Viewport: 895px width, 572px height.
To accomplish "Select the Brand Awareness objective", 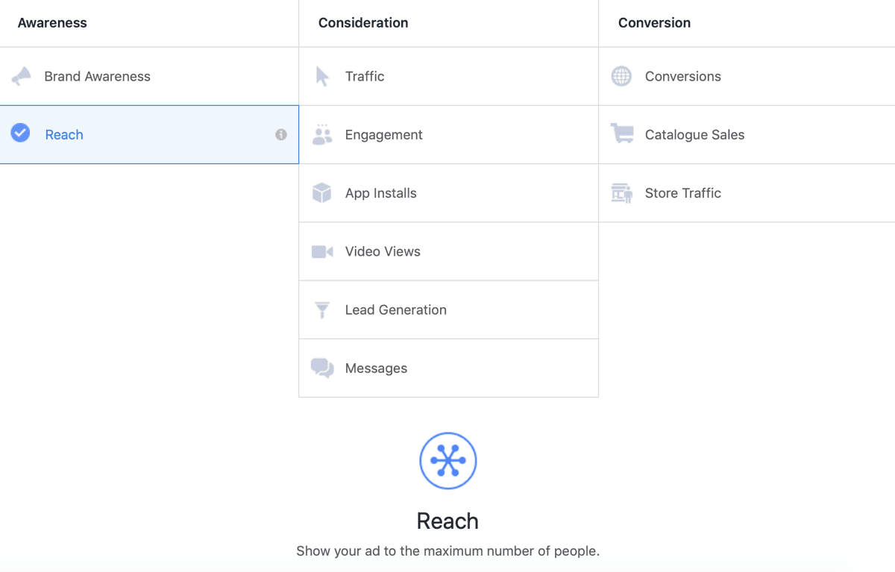I will (x=97, y=76).
